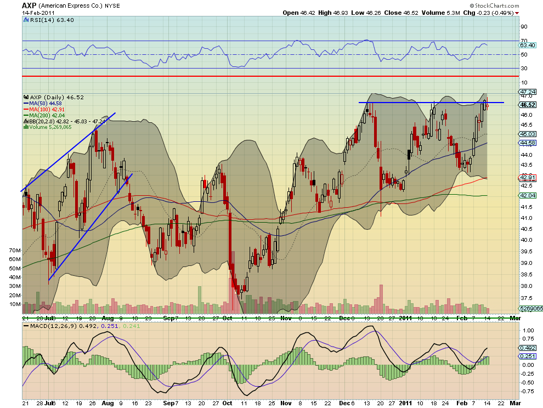This screenshot has width=543, height=408.
Task: Click the Feb label under the price chart
Action: click(x=462, y=318)
